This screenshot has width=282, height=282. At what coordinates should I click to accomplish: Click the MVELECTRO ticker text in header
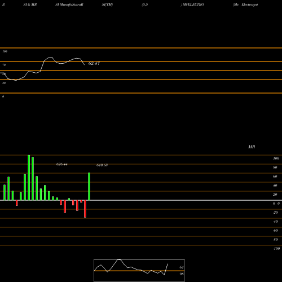point(193,5)
